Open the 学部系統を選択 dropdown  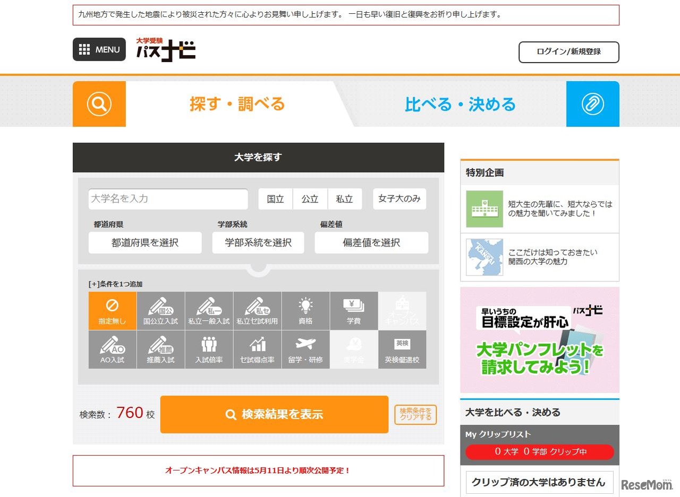258,243
